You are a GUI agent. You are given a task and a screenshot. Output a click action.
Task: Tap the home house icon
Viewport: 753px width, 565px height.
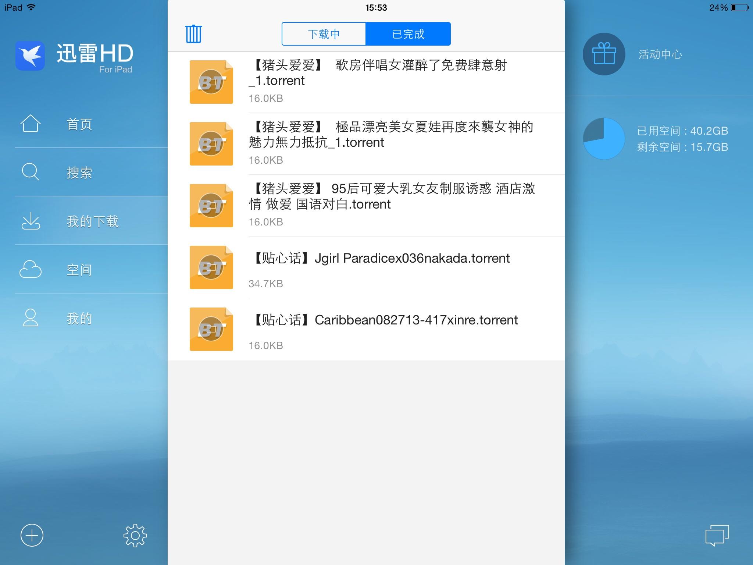point(30,124)
